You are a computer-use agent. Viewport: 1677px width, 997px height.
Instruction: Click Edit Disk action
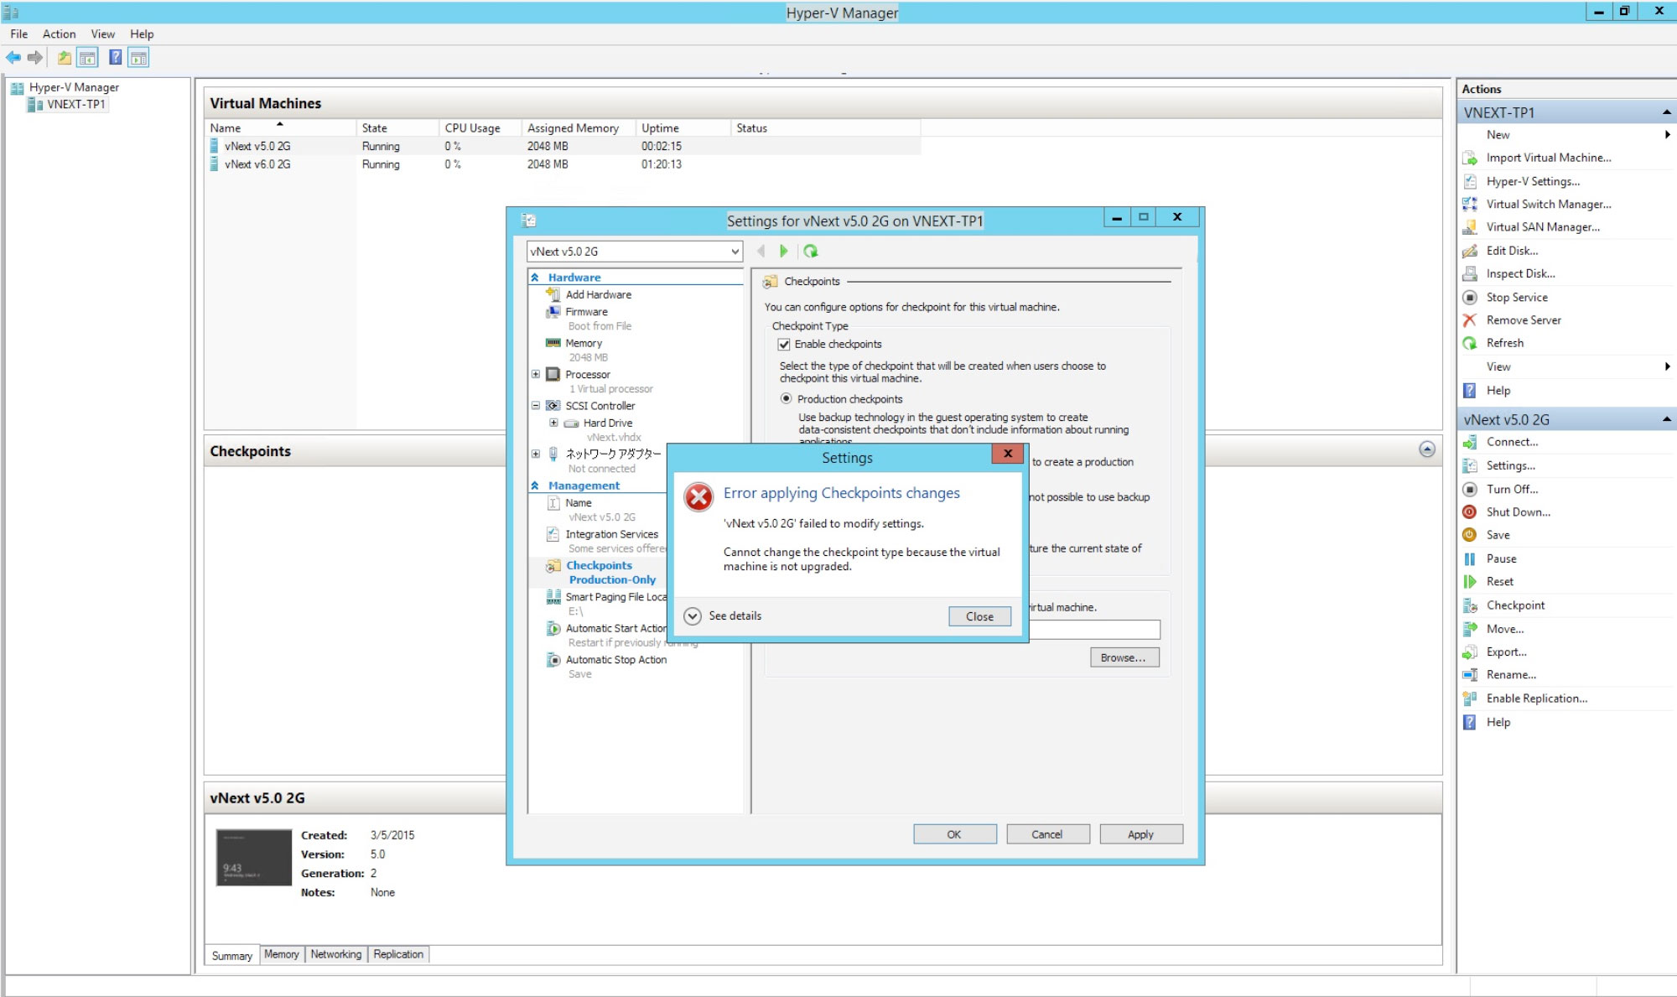click(x=1512, y=250)
